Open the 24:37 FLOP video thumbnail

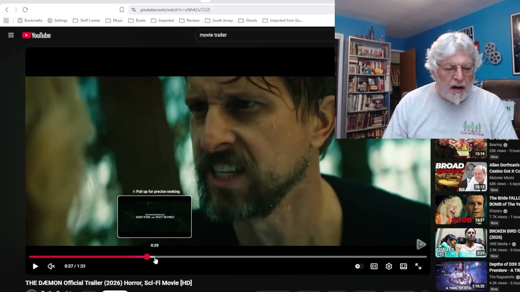[461, 210]
